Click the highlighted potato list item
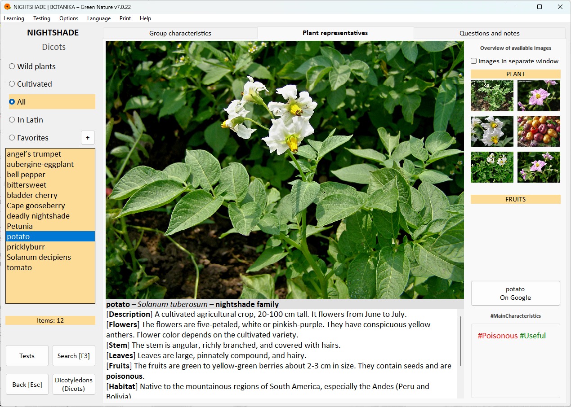Image resolution: width=571 pixels, height=407 pixels. click(50, 236)
